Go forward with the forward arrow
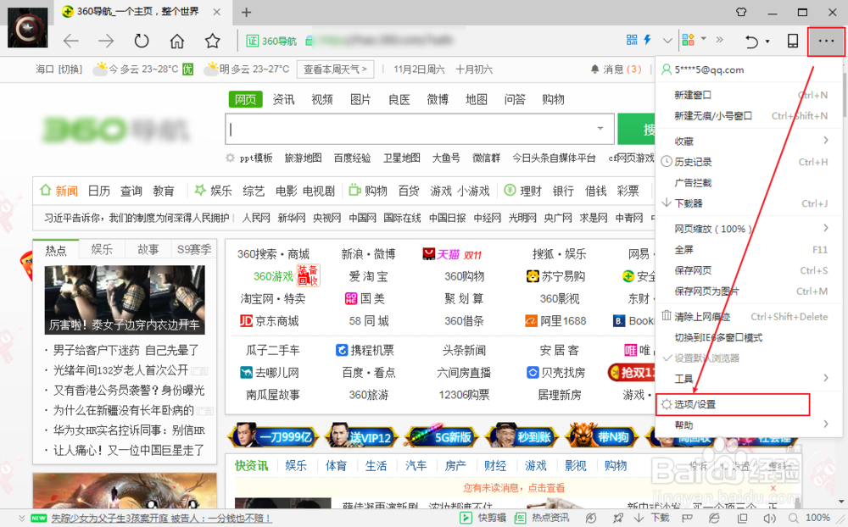 tap(106, 41)
